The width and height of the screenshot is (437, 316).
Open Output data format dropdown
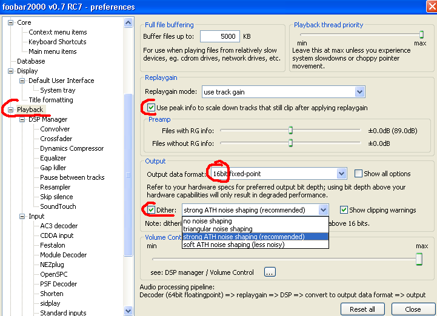coord(341,174)
